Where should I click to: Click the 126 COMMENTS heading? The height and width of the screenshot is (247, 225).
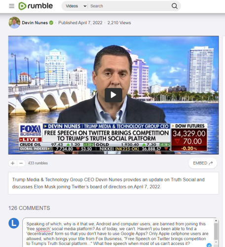pos(29,208)
